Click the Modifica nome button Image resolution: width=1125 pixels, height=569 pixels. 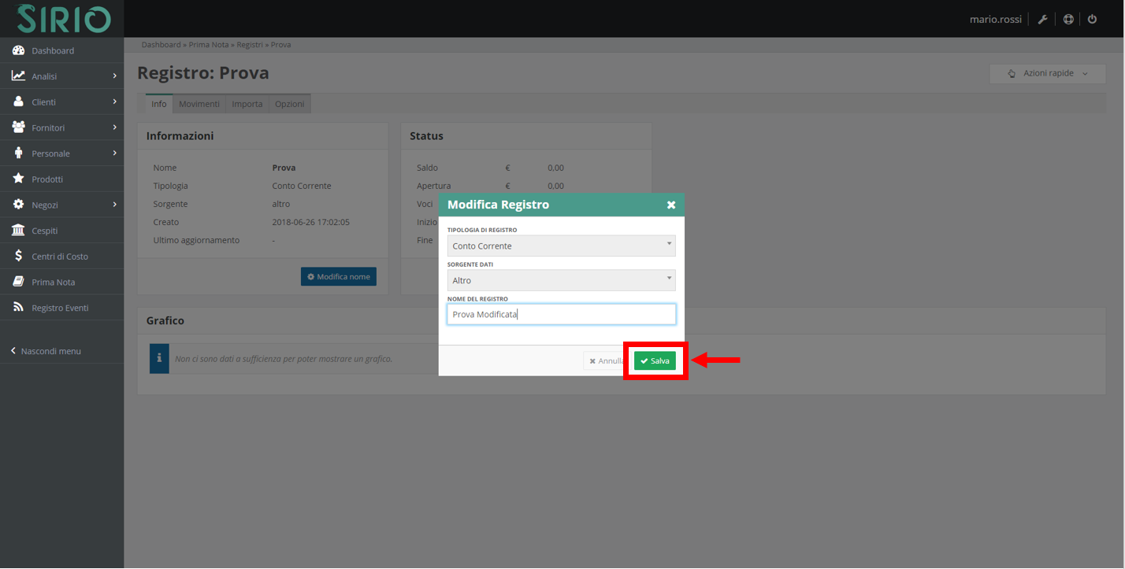coord(339,277)
